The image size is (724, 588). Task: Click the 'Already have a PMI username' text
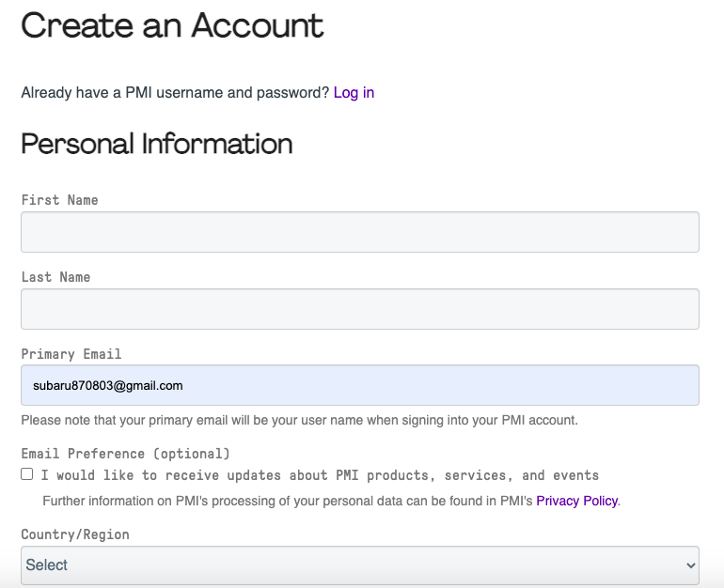(x=175, y=93)
